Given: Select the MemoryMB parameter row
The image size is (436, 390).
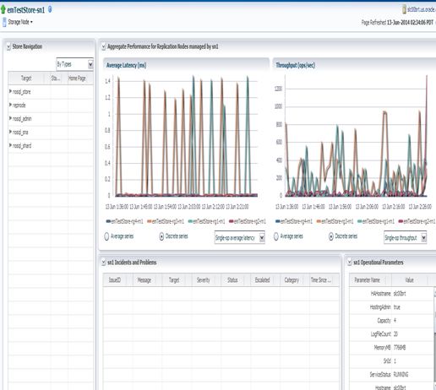Looking at the screenshot, I should (x=391, y=348).
